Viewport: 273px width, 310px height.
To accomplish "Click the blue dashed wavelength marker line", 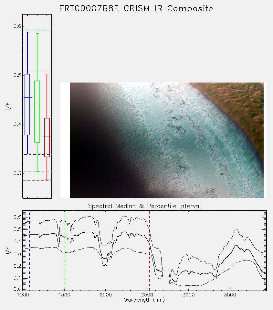I will pos(29,250).
